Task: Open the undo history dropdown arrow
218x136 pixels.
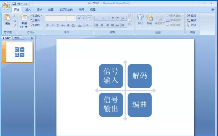Action: pos(22,4)
